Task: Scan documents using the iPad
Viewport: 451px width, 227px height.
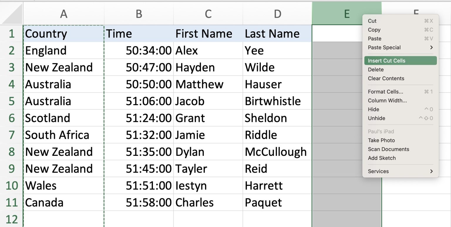Action: [x=388, y=149]
